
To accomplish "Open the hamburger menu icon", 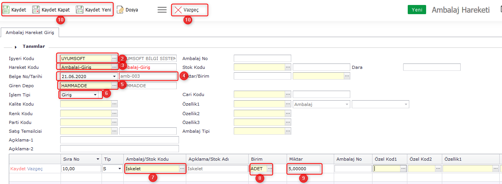I will coord(162,10).
